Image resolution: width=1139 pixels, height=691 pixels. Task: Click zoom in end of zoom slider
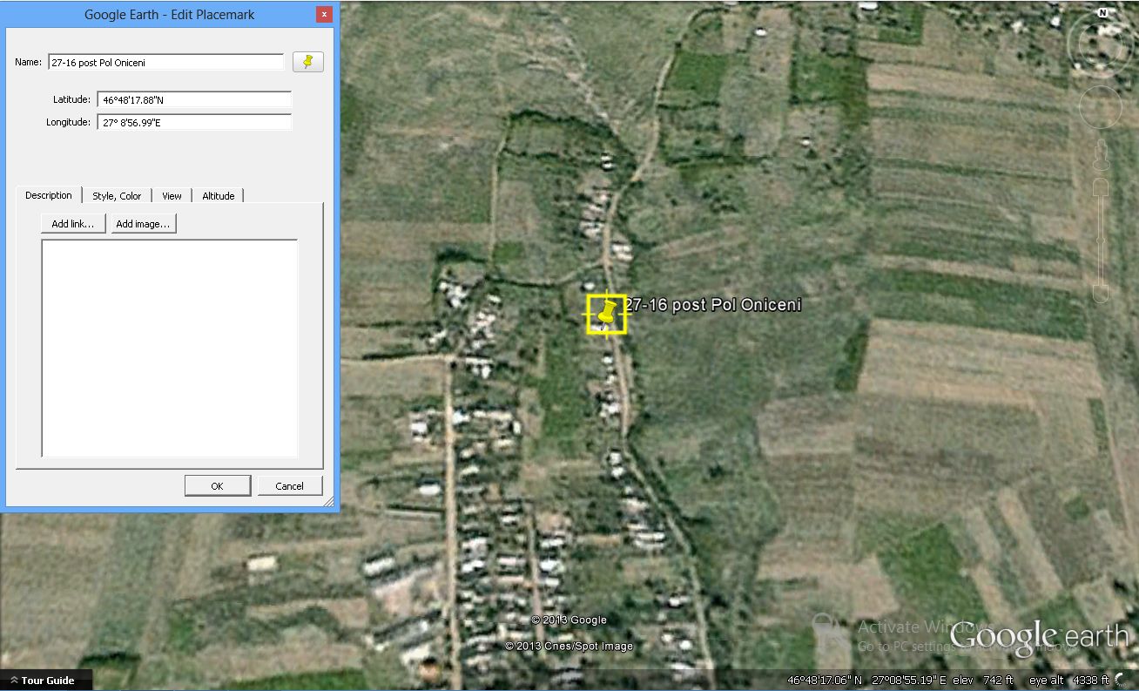[1101, 186]
